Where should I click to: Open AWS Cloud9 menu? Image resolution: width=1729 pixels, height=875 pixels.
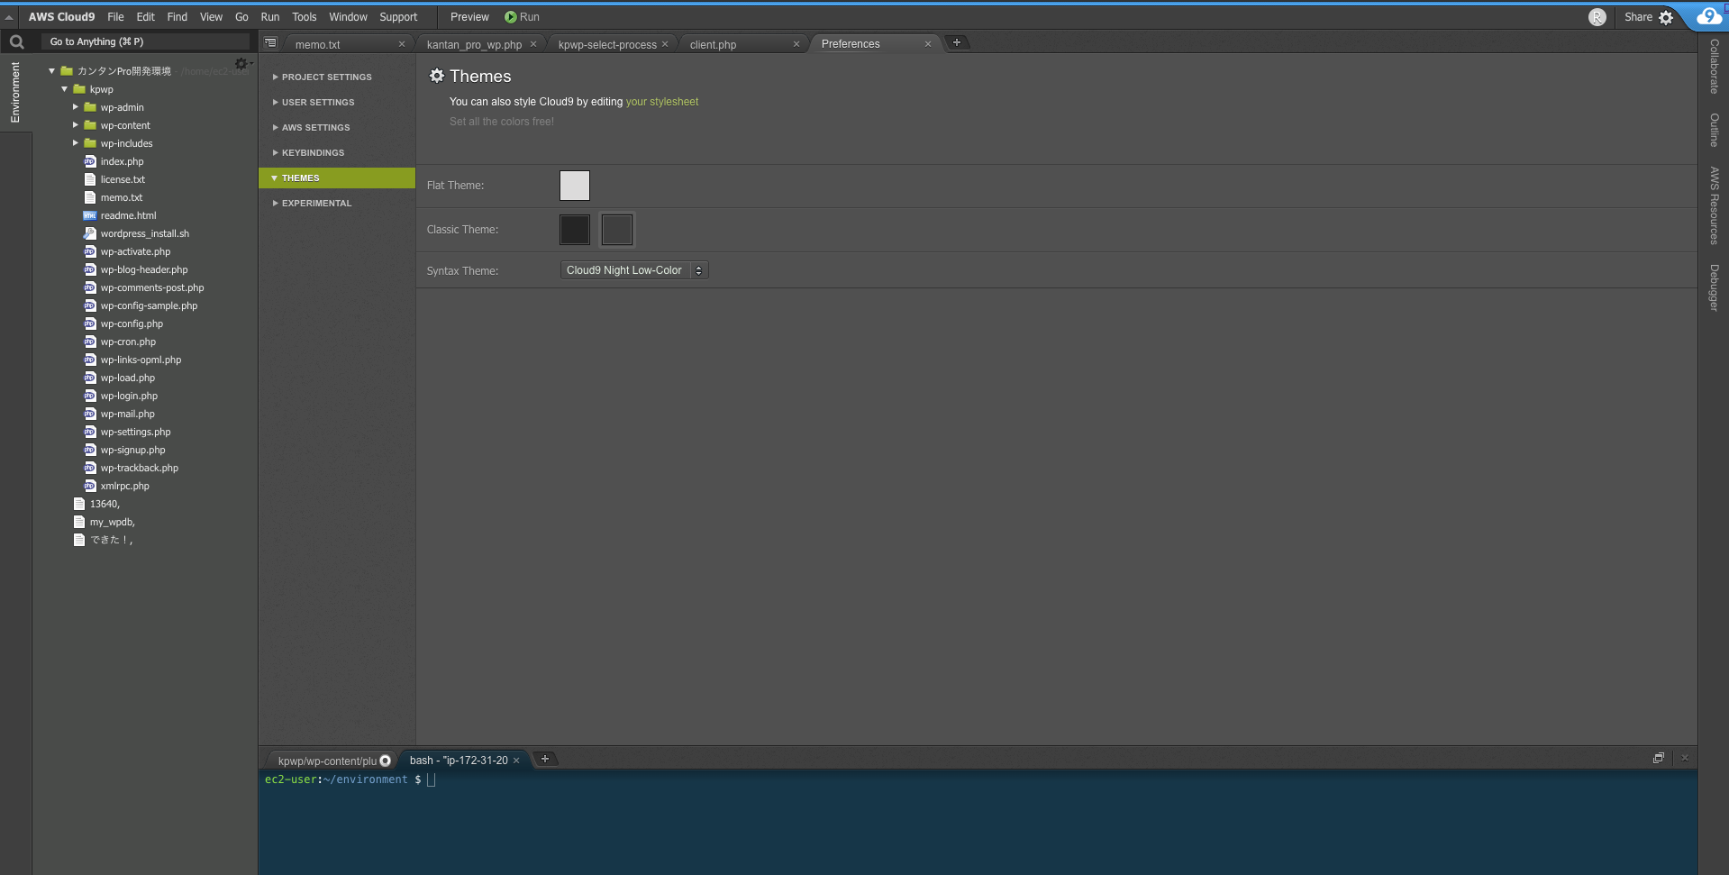pos(61,17)
